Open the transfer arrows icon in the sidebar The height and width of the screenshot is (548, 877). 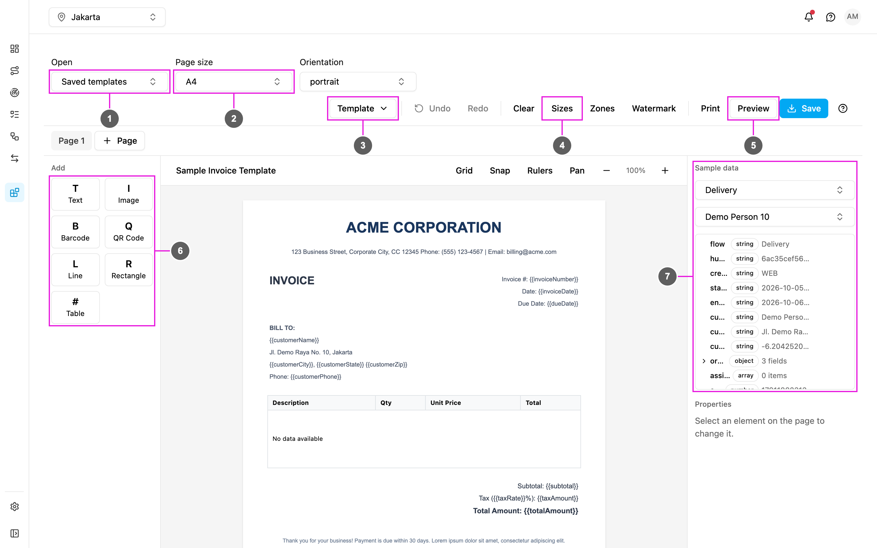15,158
